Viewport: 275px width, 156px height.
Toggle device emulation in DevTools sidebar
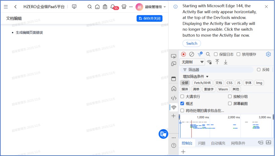click(174, 64)
